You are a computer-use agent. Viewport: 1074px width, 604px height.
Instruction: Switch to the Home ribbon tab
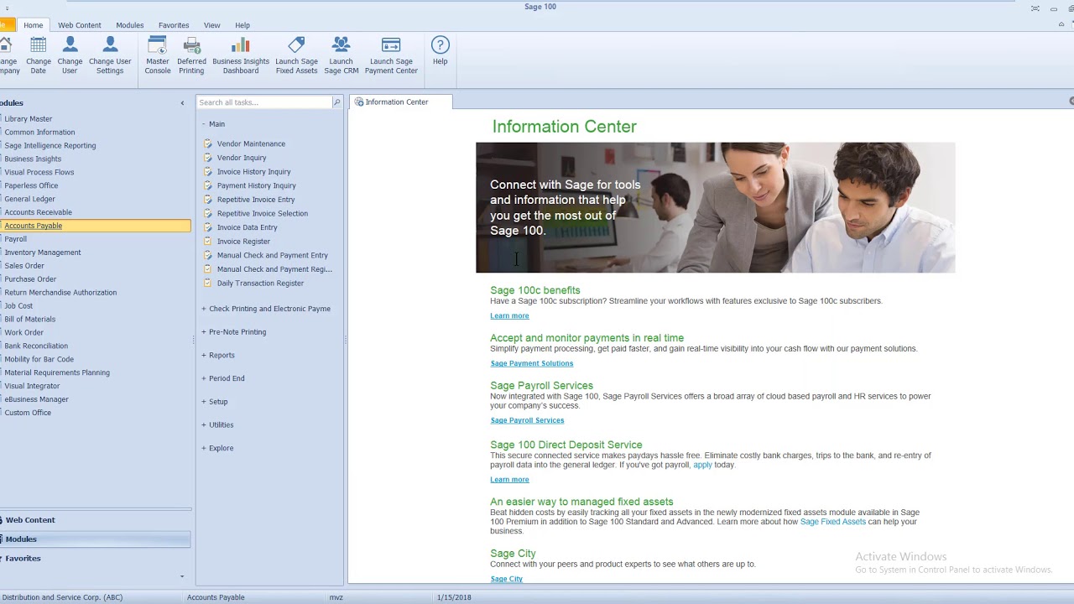click(x=34, y=25)
